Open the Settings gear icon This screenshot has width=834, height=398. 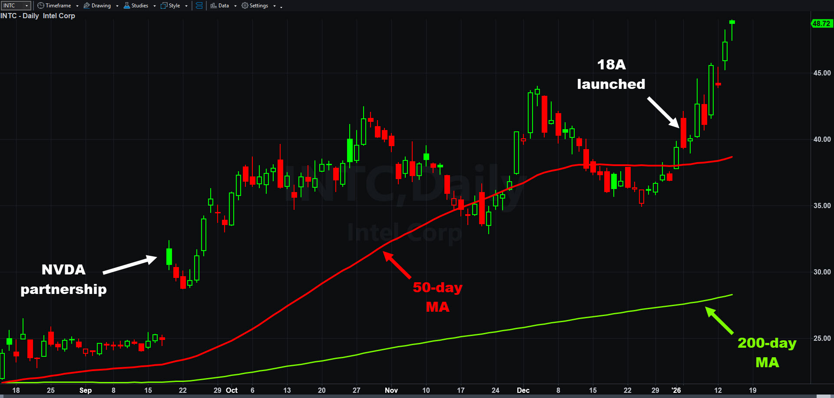pyautogui.click(x=245, y=6)
